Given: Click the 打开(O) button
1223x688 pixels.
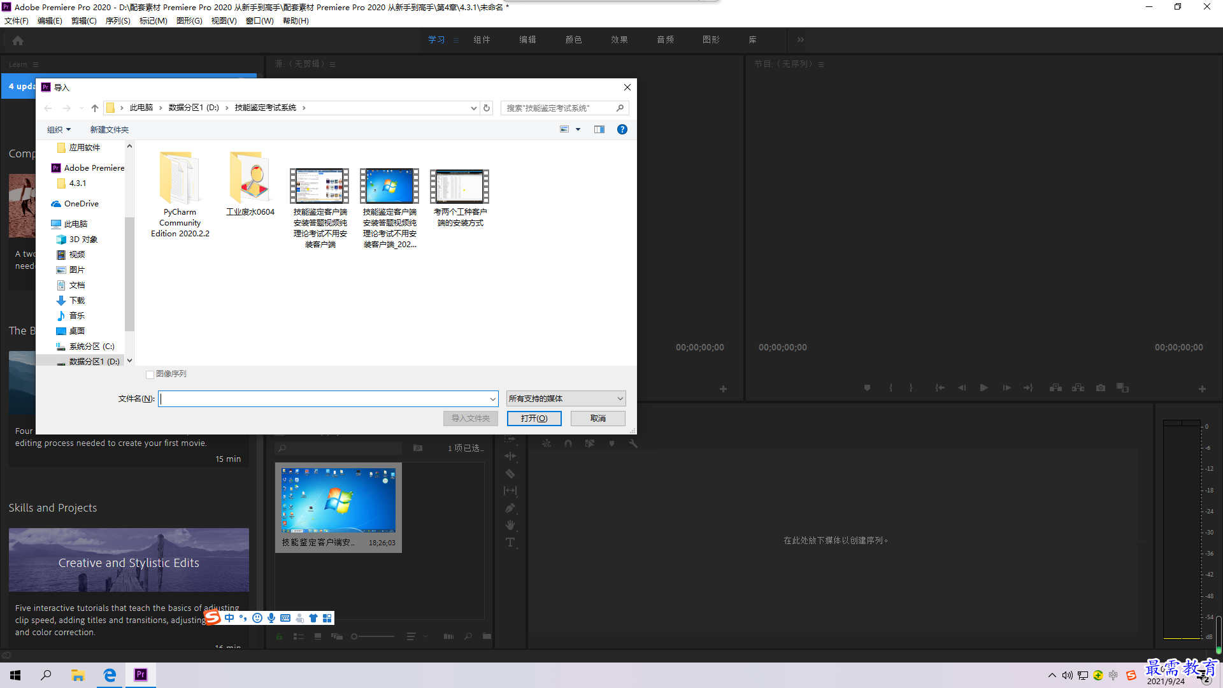Looking at the screenshot, I should point(534,419).
